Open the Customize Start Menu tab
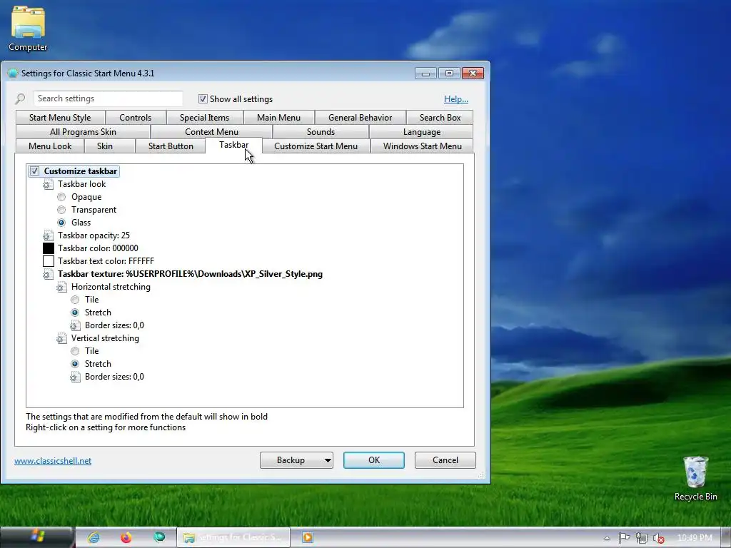731x548 pixels. click(x=316, y=146)
